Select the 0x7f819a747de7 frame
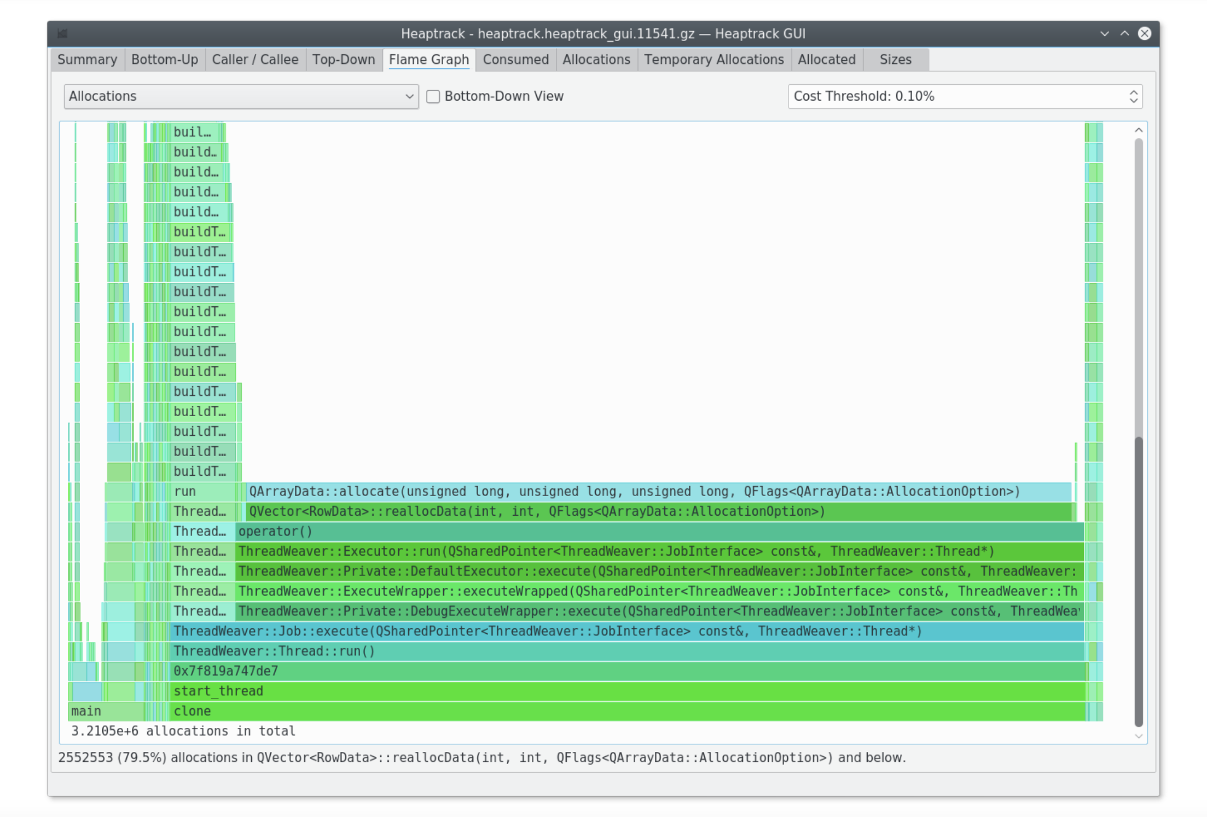 point(628,671)
